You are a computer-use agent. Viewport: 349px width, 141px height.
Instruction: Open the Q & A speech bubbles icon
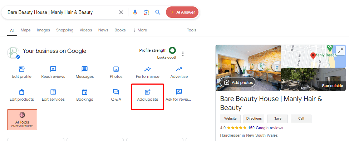pyautogui.click(x=116, y=92)
